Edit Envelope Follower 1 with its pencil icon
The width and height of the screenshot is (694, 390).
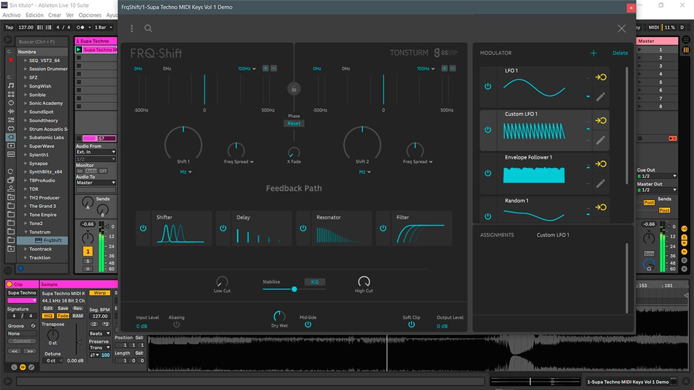(601, 183)
